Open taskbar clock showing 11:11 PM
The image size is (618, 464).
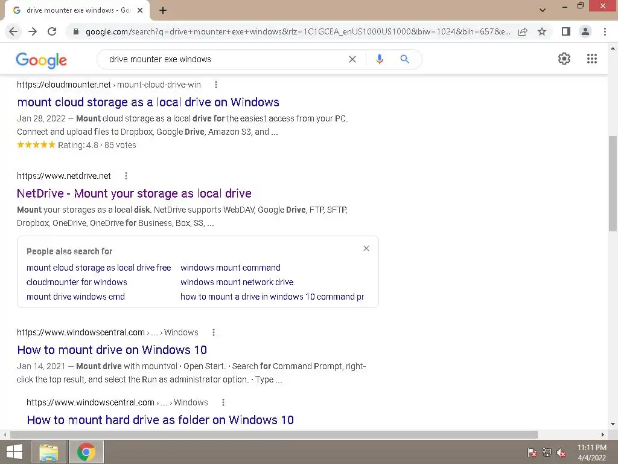592,452
